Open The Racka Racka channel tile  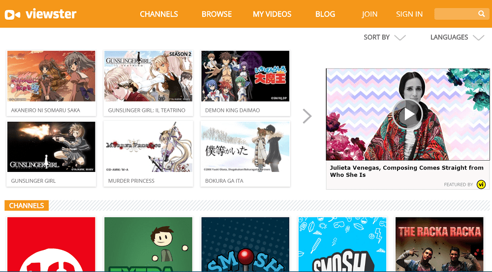click(439, 244)
